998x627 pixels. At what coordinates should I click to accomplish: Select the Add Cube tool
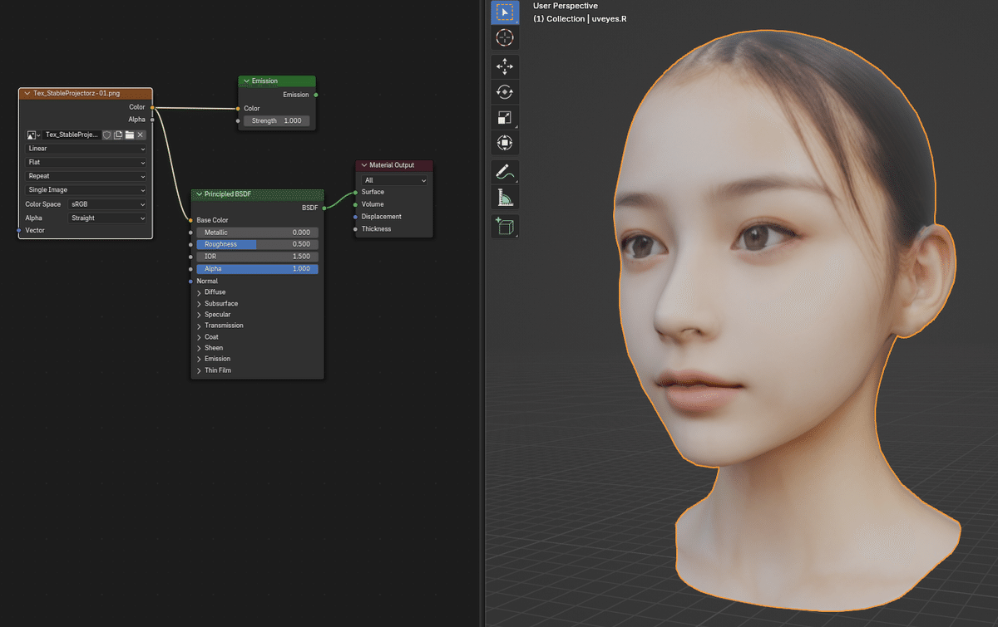(x=505, y=226)
